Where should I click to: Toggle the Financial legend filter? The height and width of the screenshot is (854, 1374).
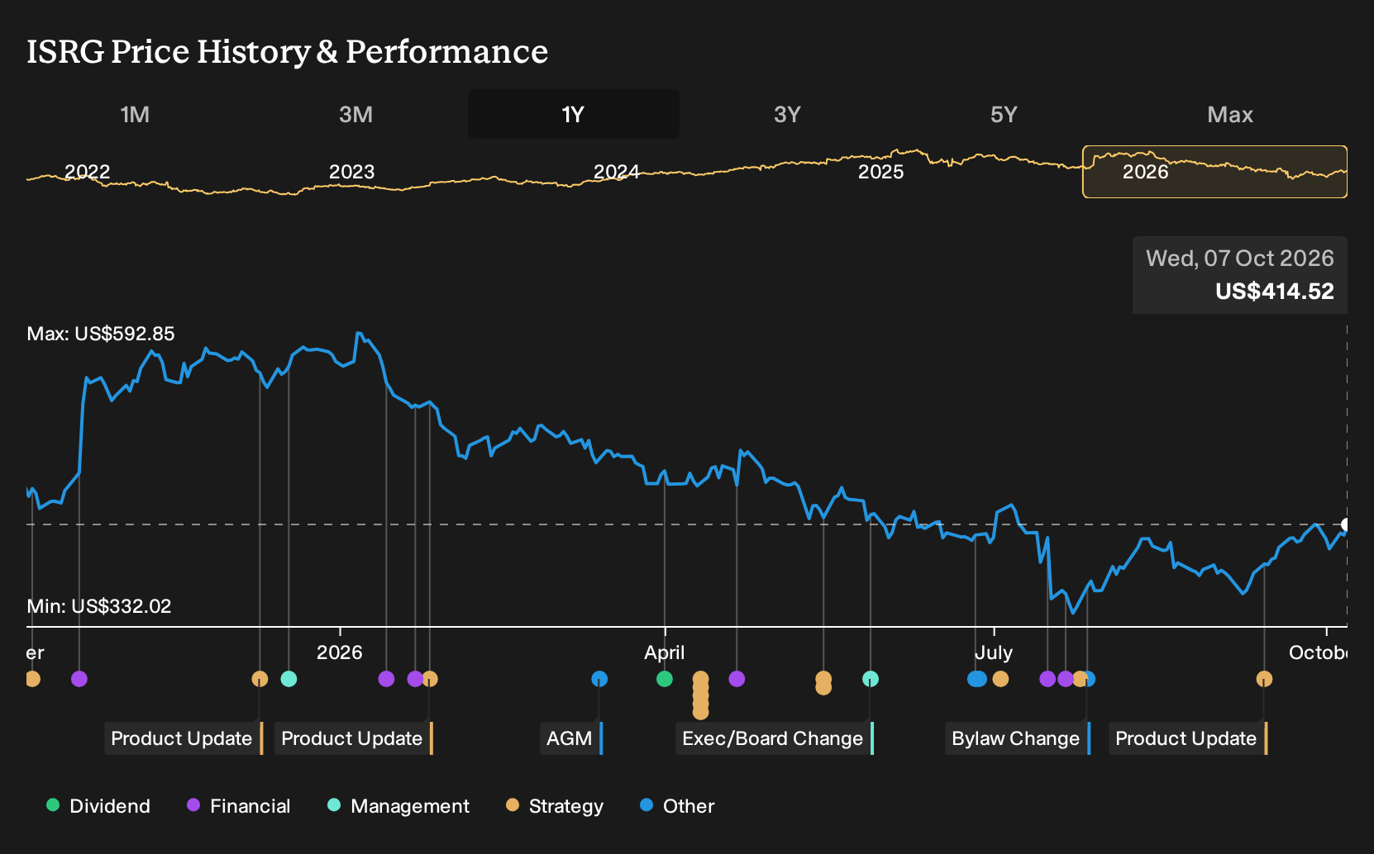coord(239,806)
